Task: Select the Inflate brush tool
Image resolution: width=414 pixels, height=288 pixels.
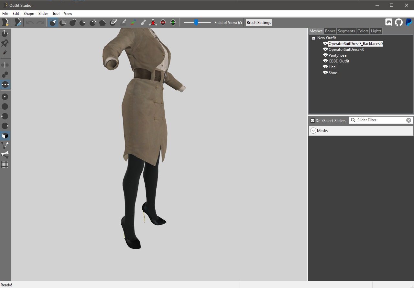Action: coord(73,22)
